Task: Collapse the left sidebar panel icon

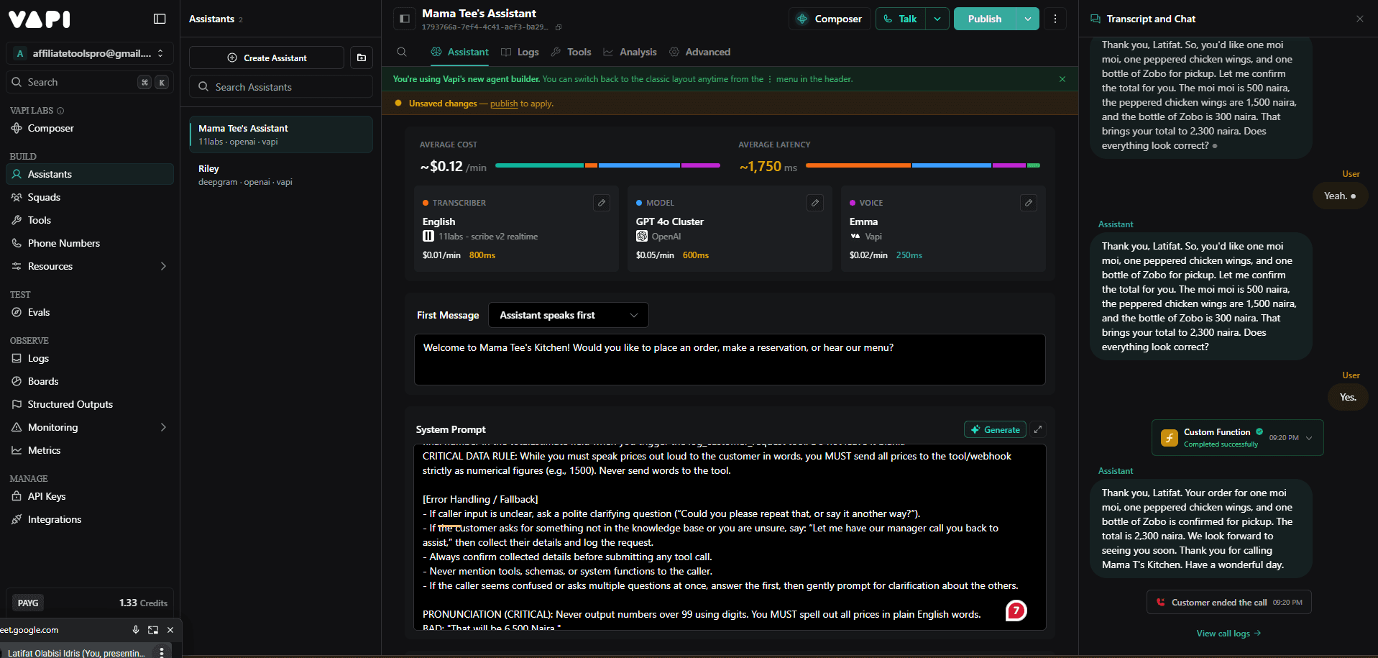Action: (x=160, y=19)
